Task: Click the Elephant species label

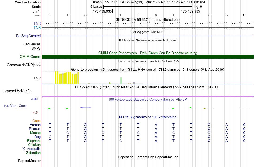Action: tap(34, 141)
